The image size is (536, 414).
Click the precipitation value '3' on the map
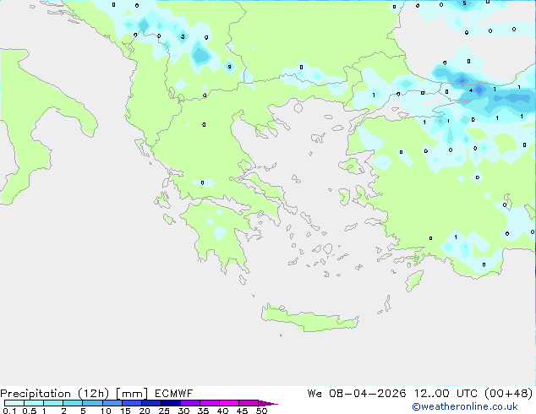pyautogui.click(x=183, y=36)
